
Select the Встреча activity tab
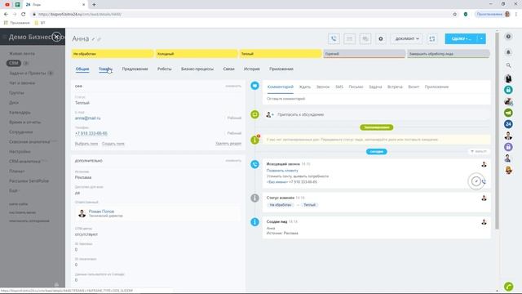(x=395, y=87)
